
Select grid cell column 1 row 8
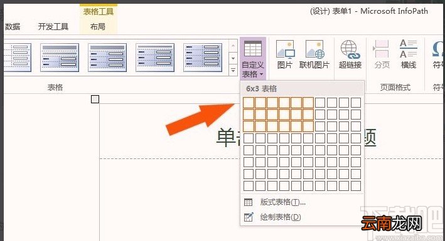(x=249, y=186)
